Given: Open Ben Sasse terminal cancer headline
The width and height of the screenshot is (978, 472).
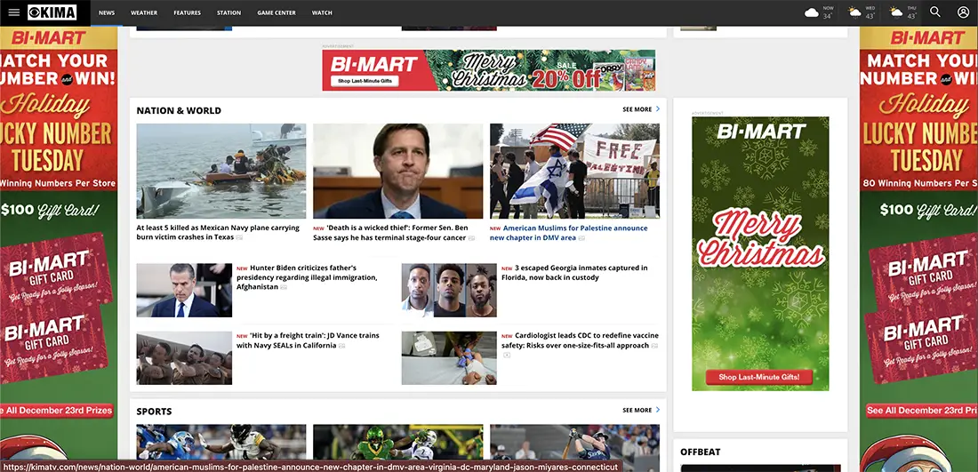Looking at the screenshot, I should [390, 233].
